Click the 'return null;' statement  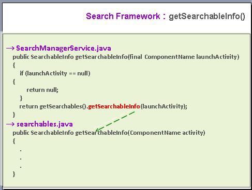pos(42,90)
